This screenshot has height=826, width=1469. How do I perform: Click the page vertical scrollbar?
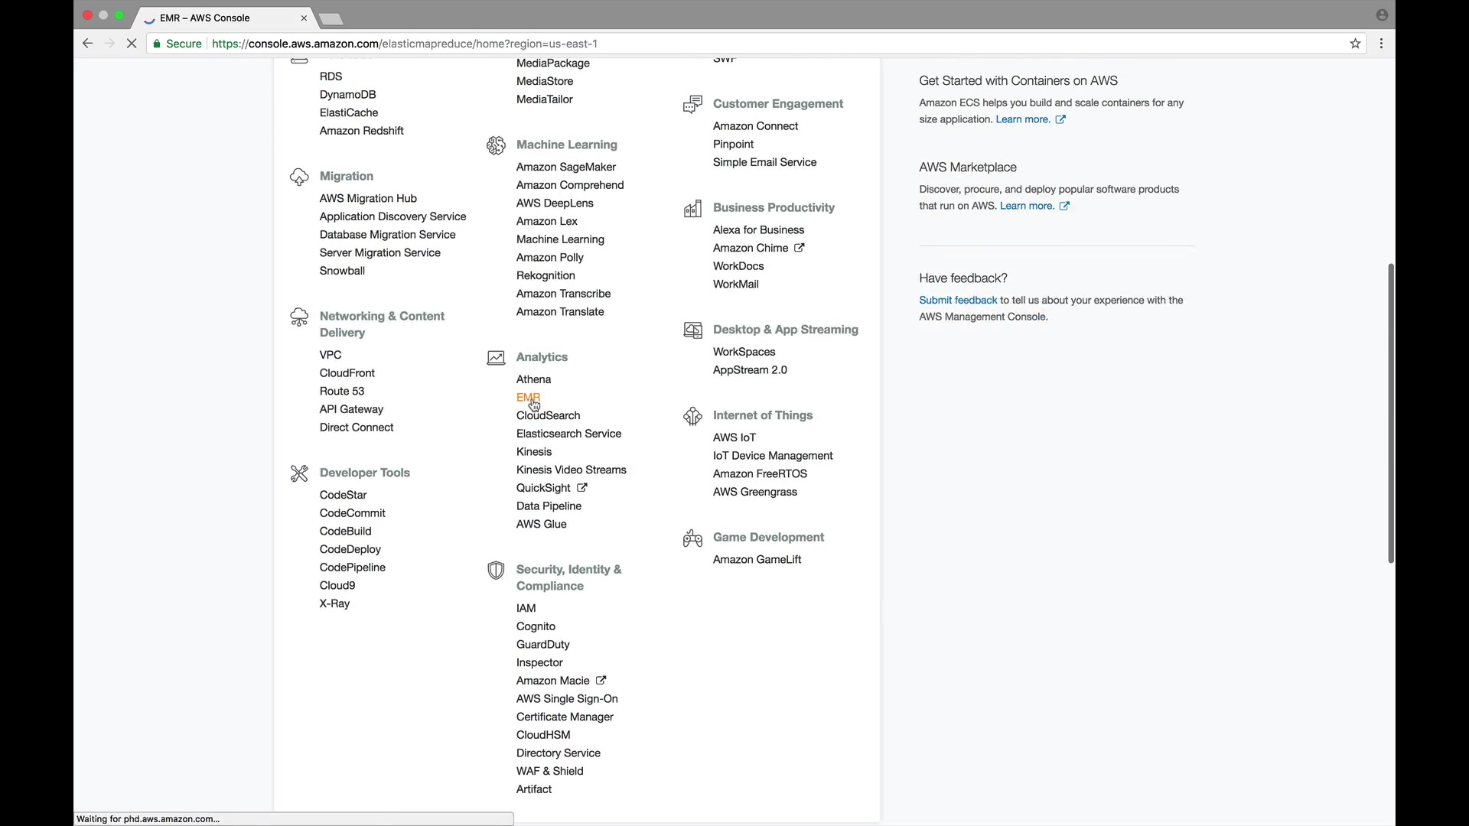click(x=1390, y=413)
